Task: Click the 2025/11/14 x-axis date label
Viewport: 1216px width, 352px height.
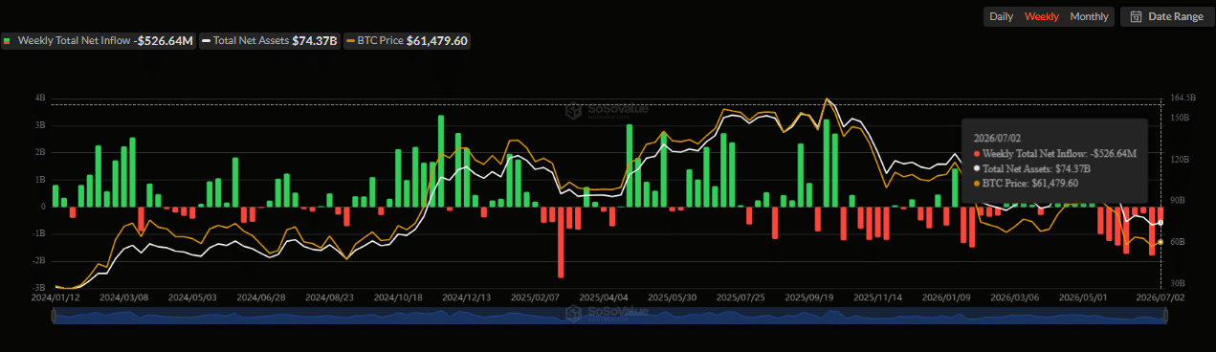Action: click(x=878, y=297)
